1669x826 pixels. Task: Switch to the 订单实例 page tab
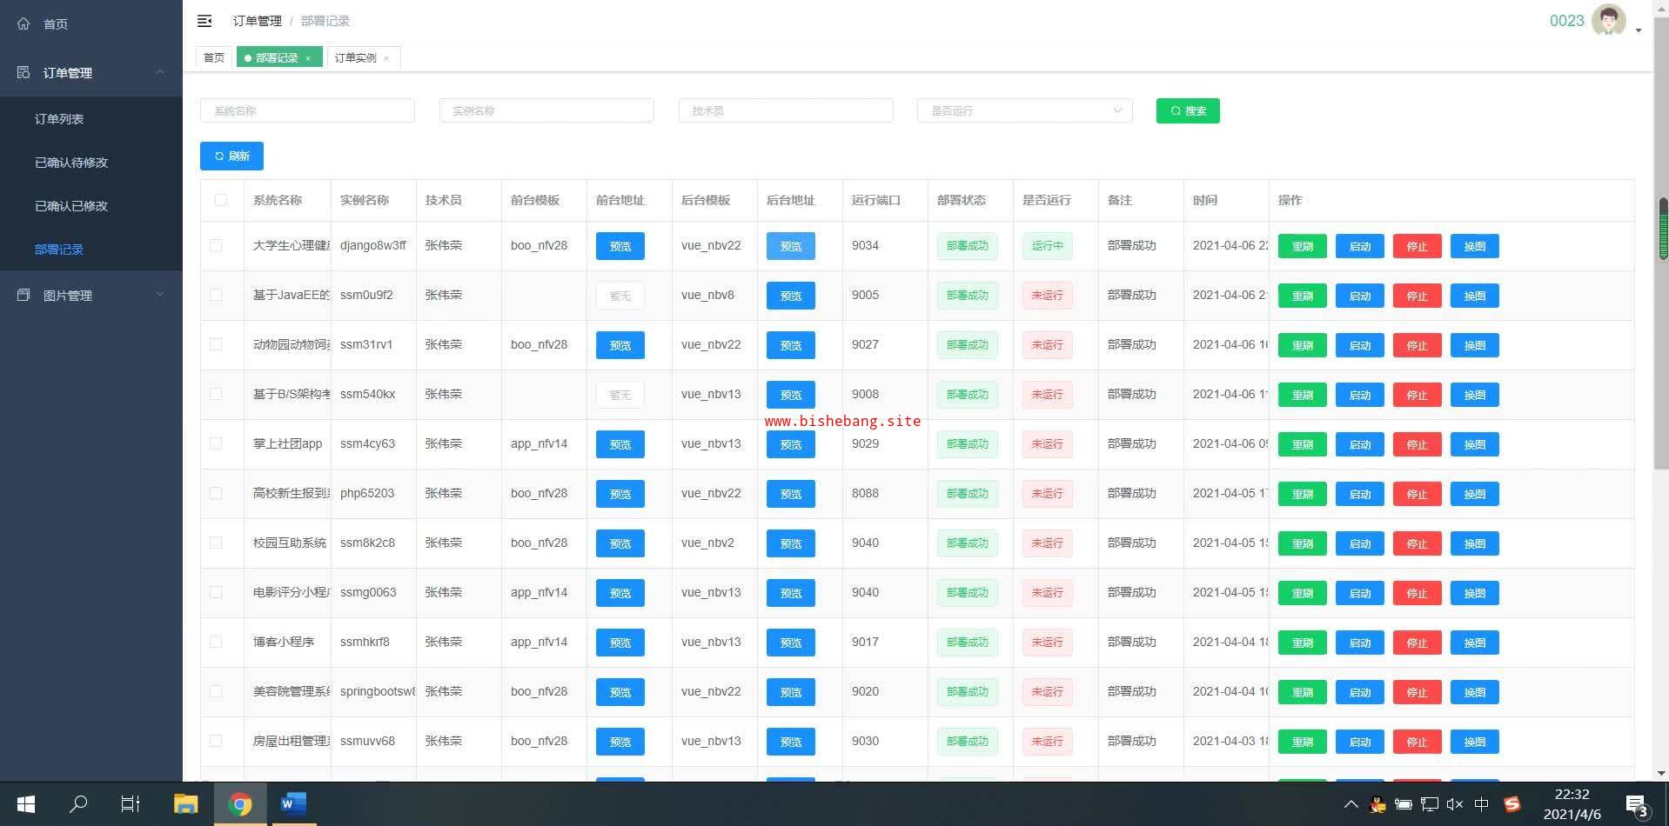point(356,57)
